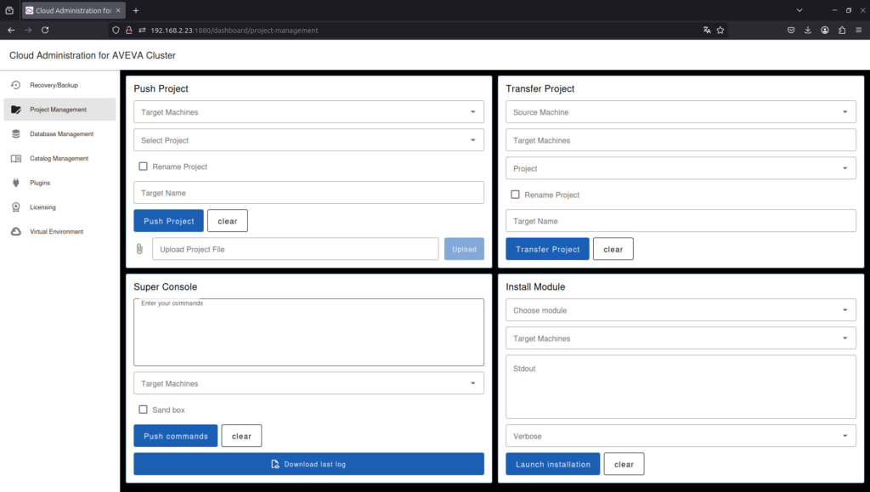This screenshot has width=870, height=492.
Task: Open the Verbose dropdown
Action: tap(681, 435)
